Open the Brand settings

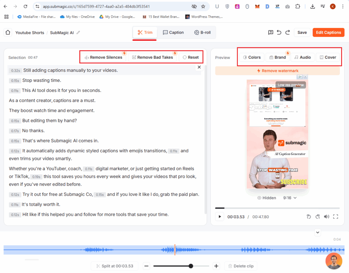277,57
